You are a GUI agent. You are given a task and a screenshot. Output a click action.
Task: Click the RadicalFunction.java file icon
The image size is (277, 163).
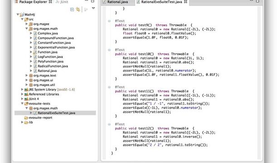point(35,66)
